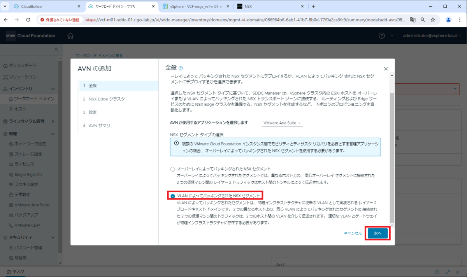This screenshot has width=467, height=277.
Task: Open the browser profile avatar icon
Action: pos(448,19)
